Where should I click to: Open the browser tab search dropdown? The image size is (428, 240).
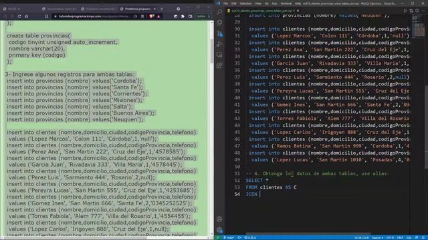[179, 9]
